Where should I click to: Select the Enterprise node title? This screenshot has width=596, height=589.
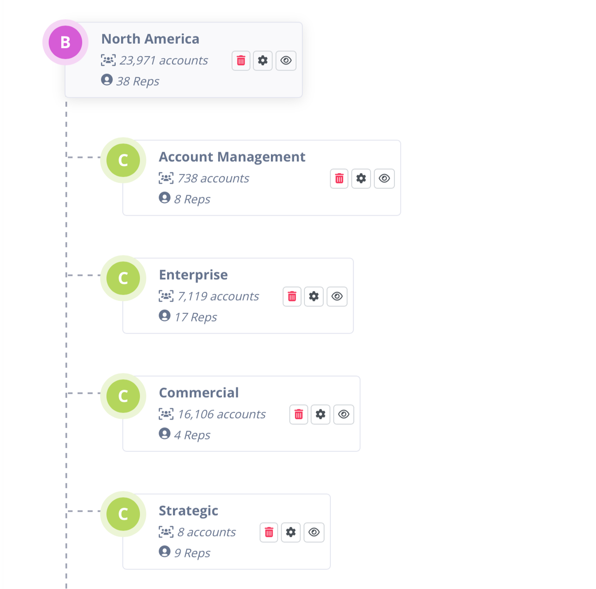(x=193, y=275)
